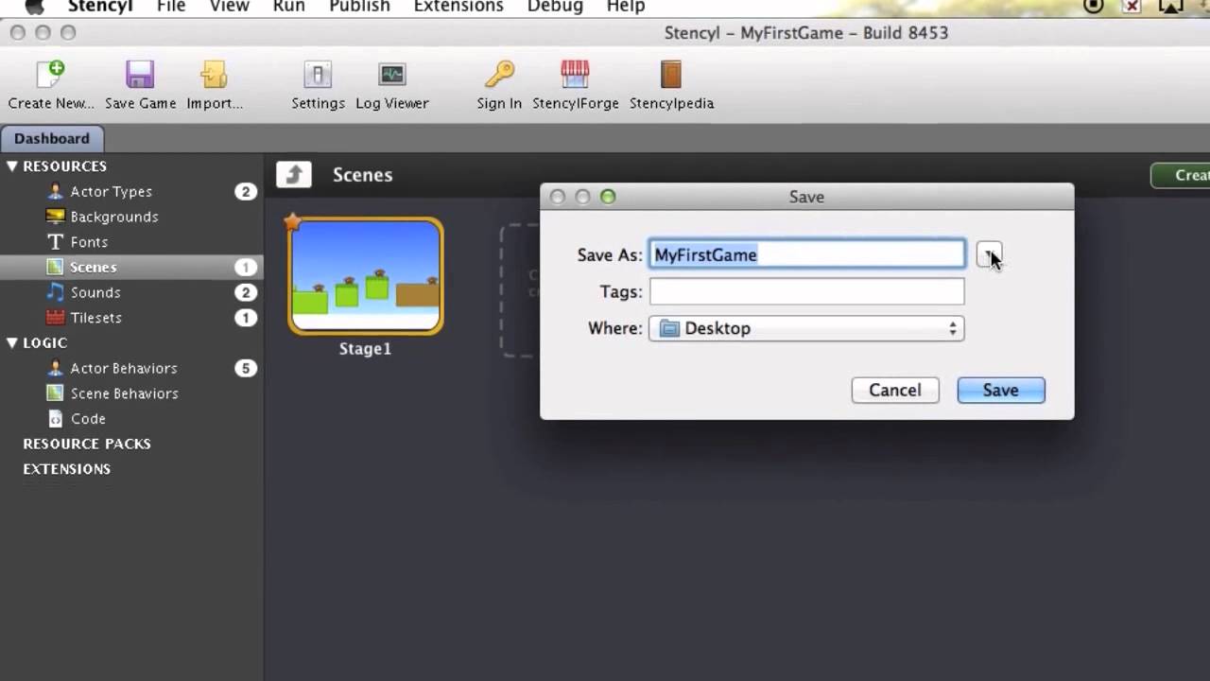This screenshot has height=681, width=1210.
Task: Click RESOURCE PACKS in sidebar
Action: (87, 444)
